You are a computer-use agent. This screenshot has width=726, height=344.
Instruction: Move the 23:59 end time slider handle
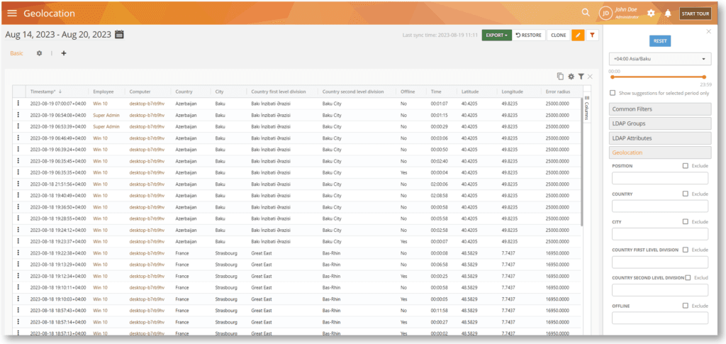[704, 77]
